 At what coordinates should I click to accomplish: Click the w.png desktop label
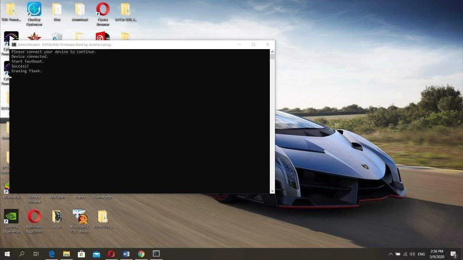point(80,197)
